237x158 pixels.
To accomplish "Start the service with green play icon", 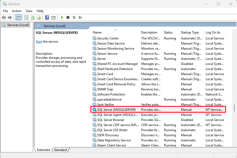I will pyautogui.click(x=62, y=17).
